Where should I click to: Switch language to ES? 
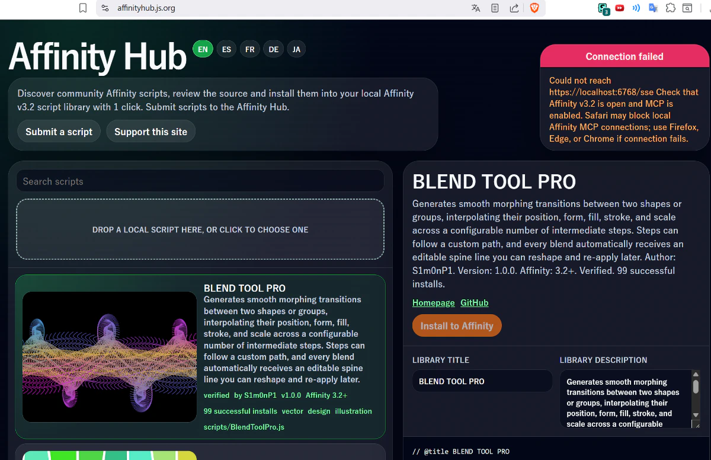click(x=226, y=49)
